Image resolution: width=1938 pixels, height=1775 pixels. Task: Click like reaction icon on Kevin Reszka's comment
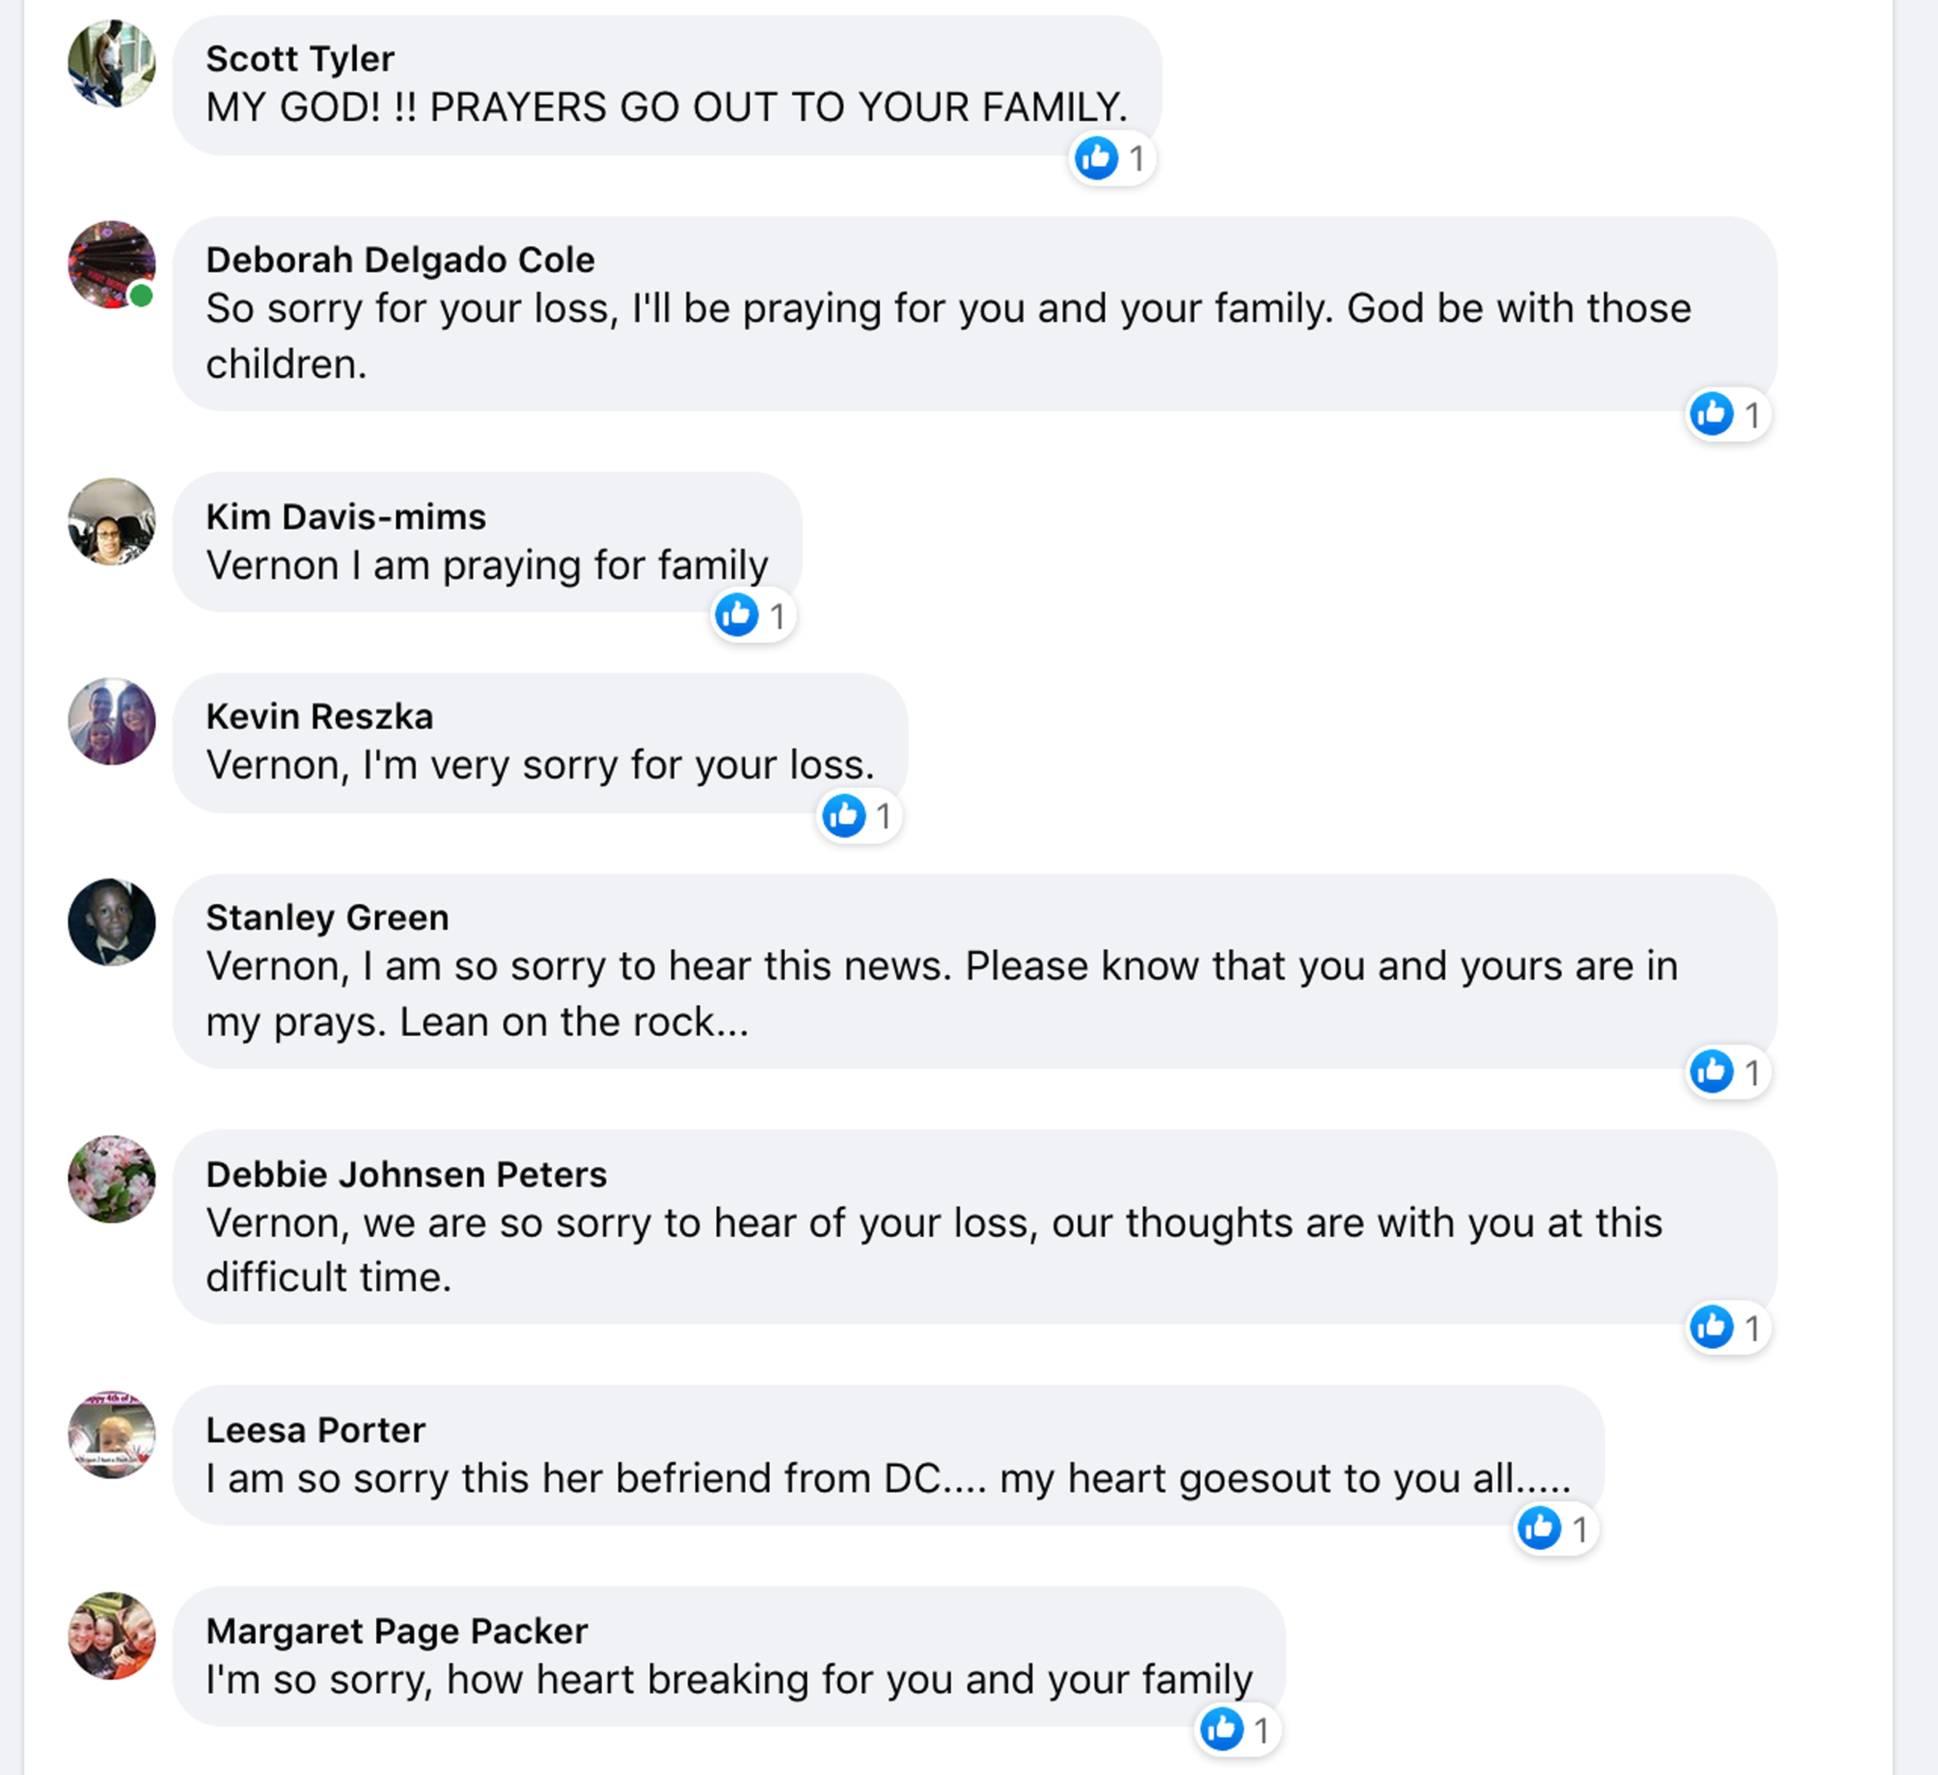844,816
